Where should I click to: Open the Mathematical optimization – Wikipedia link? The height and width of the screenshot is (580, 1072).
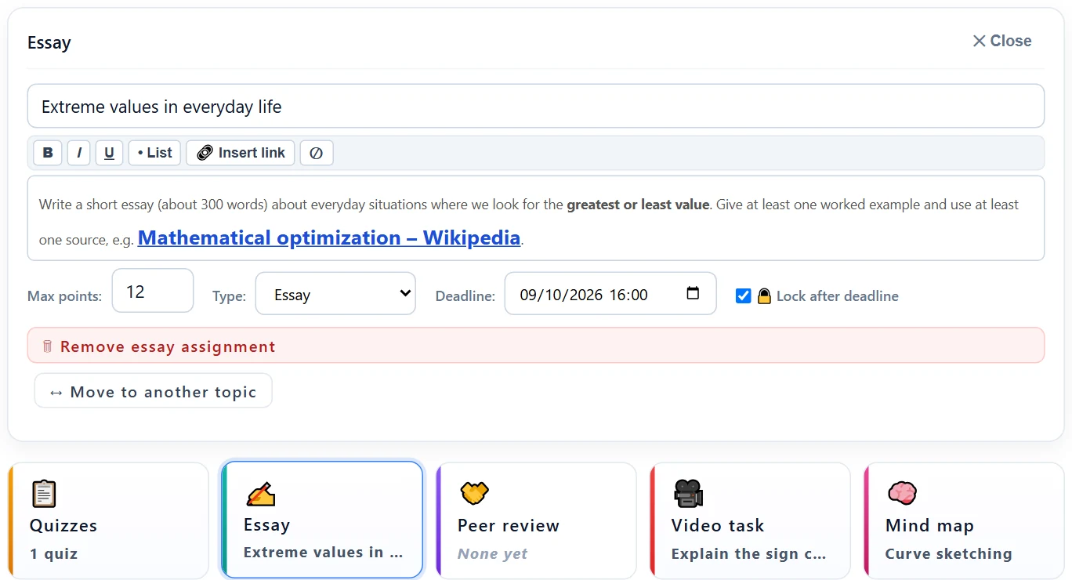[x=329, y=237]
